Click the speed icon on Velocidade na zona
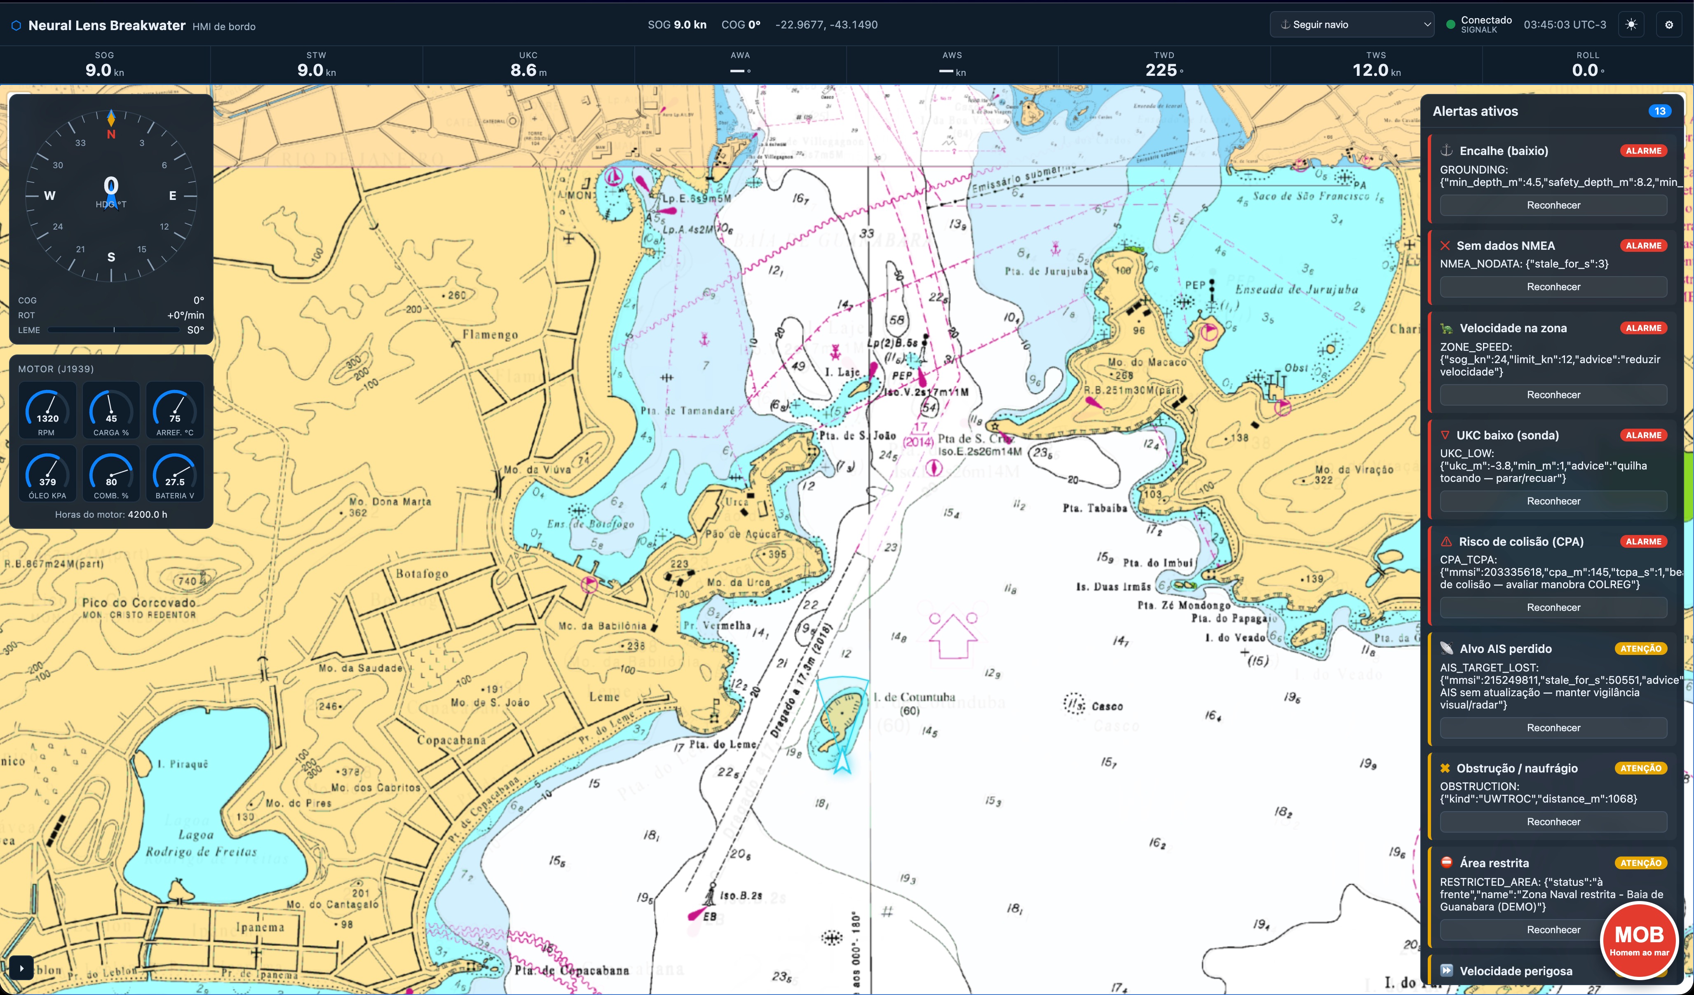The image size is (1694, 995). click(x=1447, y=328)
